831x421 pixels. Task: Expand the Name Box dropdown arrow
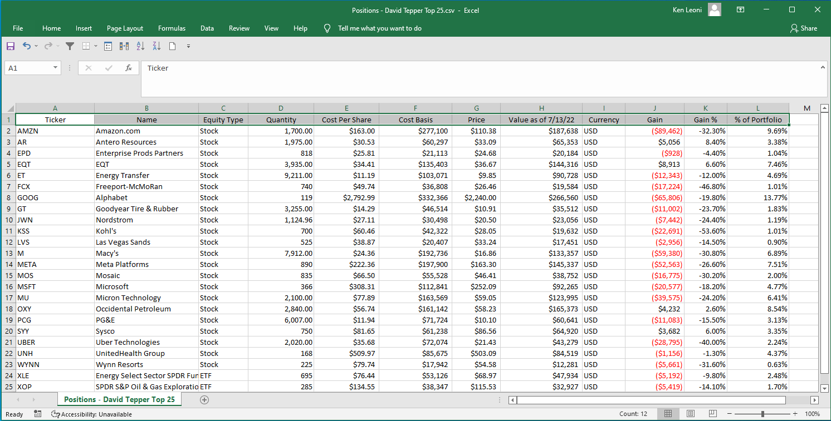pos(55,68)
